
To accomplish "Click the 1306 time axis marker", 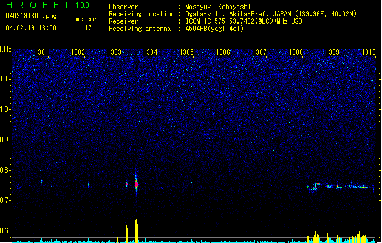I will coord(223,52).
